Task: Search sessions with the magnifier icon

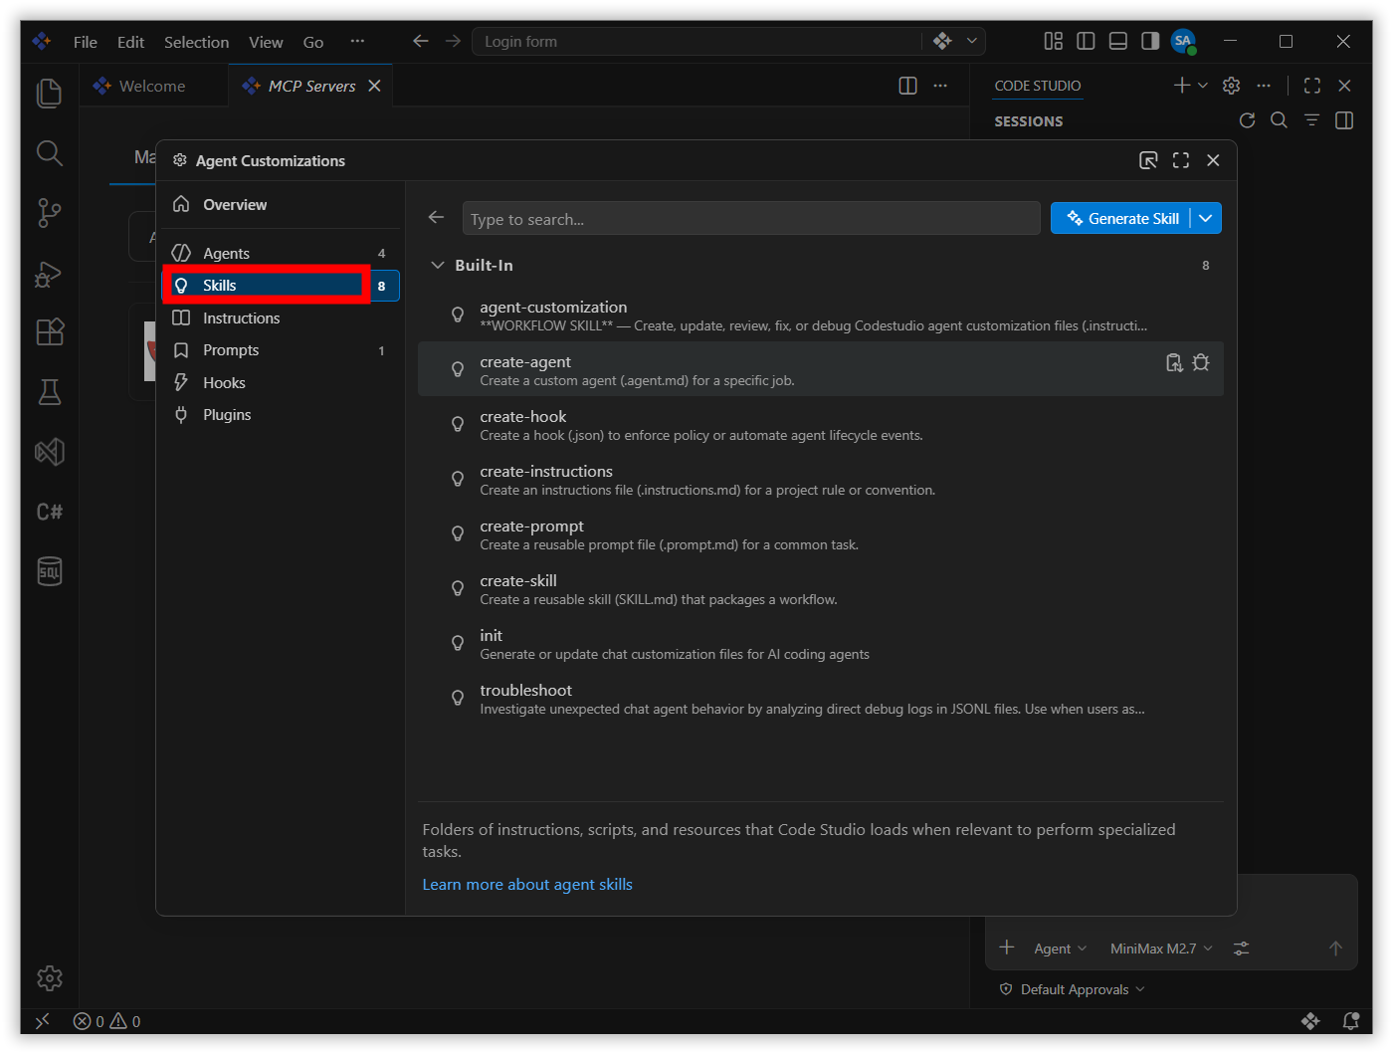Action: [x=1280, y=120]
